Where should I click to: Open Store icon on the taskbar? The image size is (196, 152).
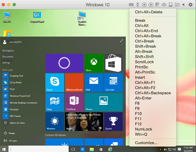pyautogui.click(x=101, y=149)
